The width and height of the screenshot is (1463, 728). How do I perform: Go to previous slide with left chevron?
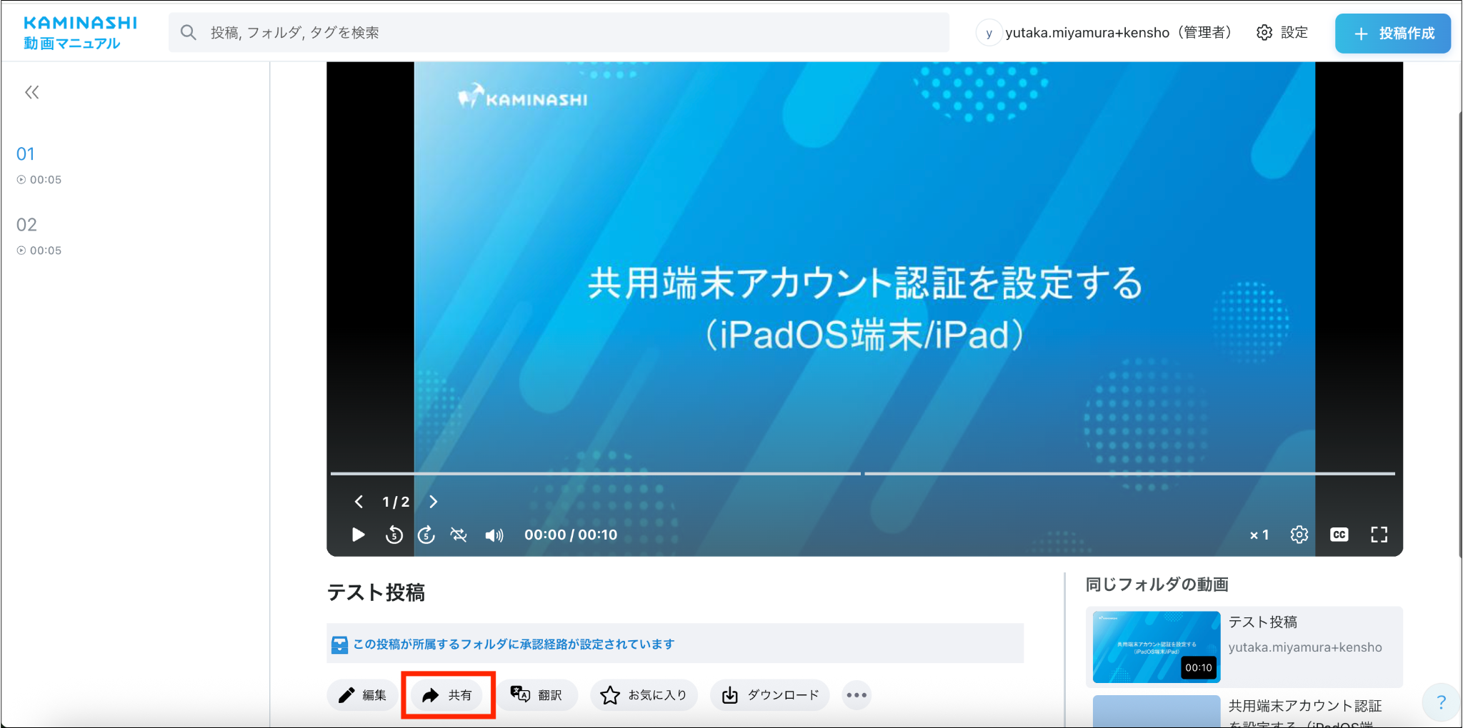click(359, 502)
